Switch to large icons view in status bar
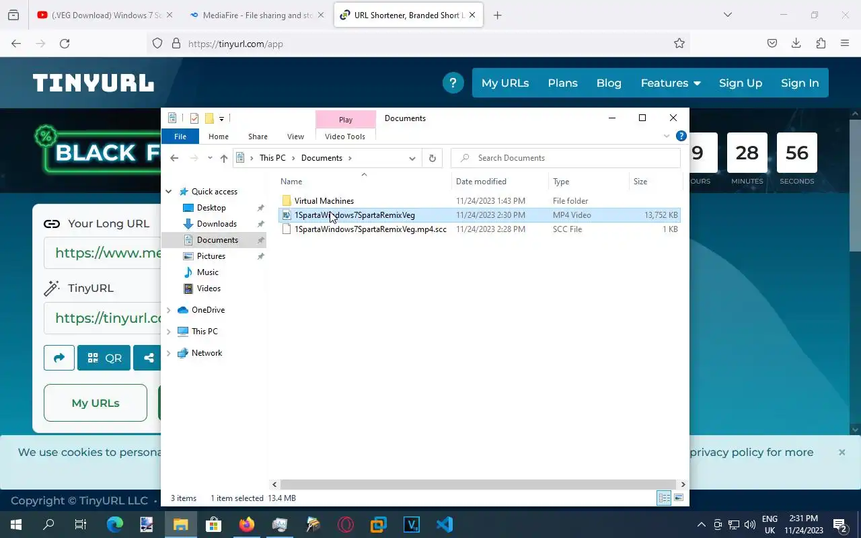The height and width of the screenshot is (538, 861). point(679,498)
